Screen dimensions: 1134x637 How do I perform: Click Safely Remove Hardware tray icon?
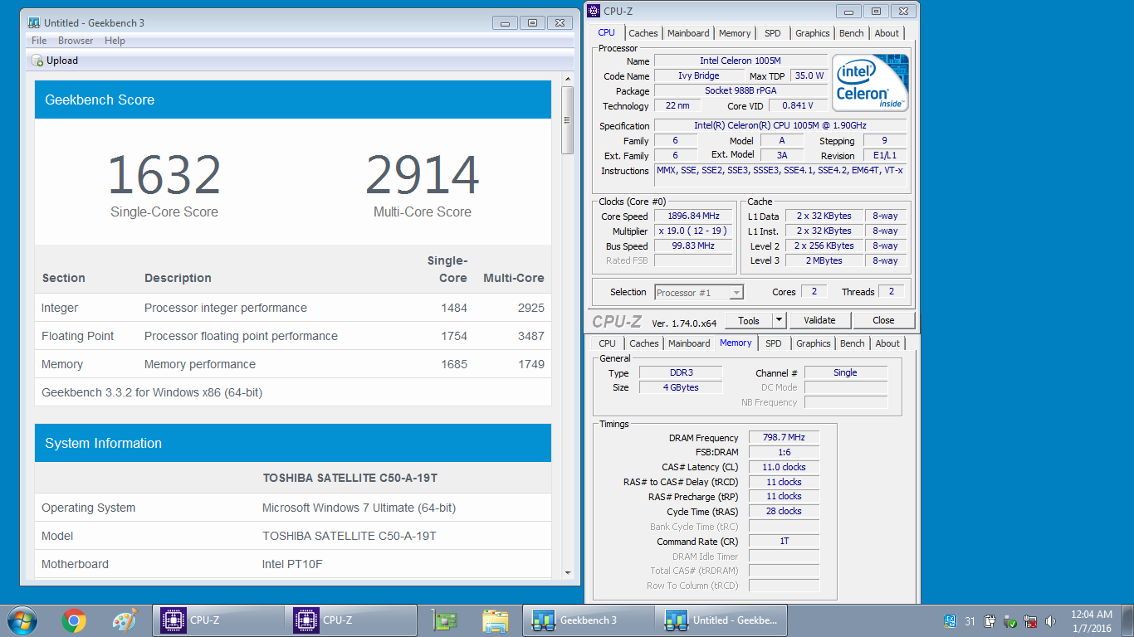pos(1010,620)
